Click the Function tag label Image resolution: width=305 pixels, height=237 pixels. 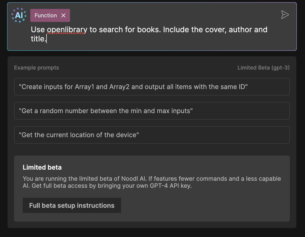point(45,15)
